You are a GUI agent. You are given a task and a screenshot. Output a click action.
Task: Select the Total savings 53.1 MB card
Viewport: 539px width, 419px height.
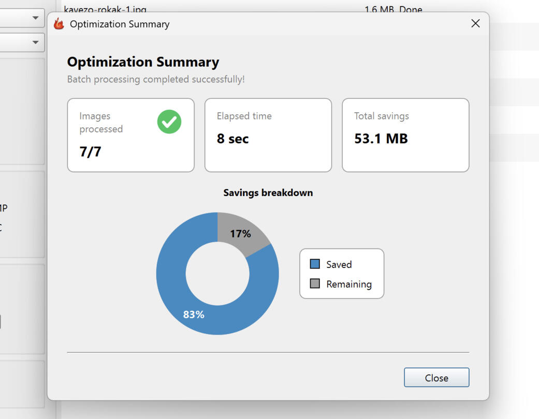tap(405, 135)
